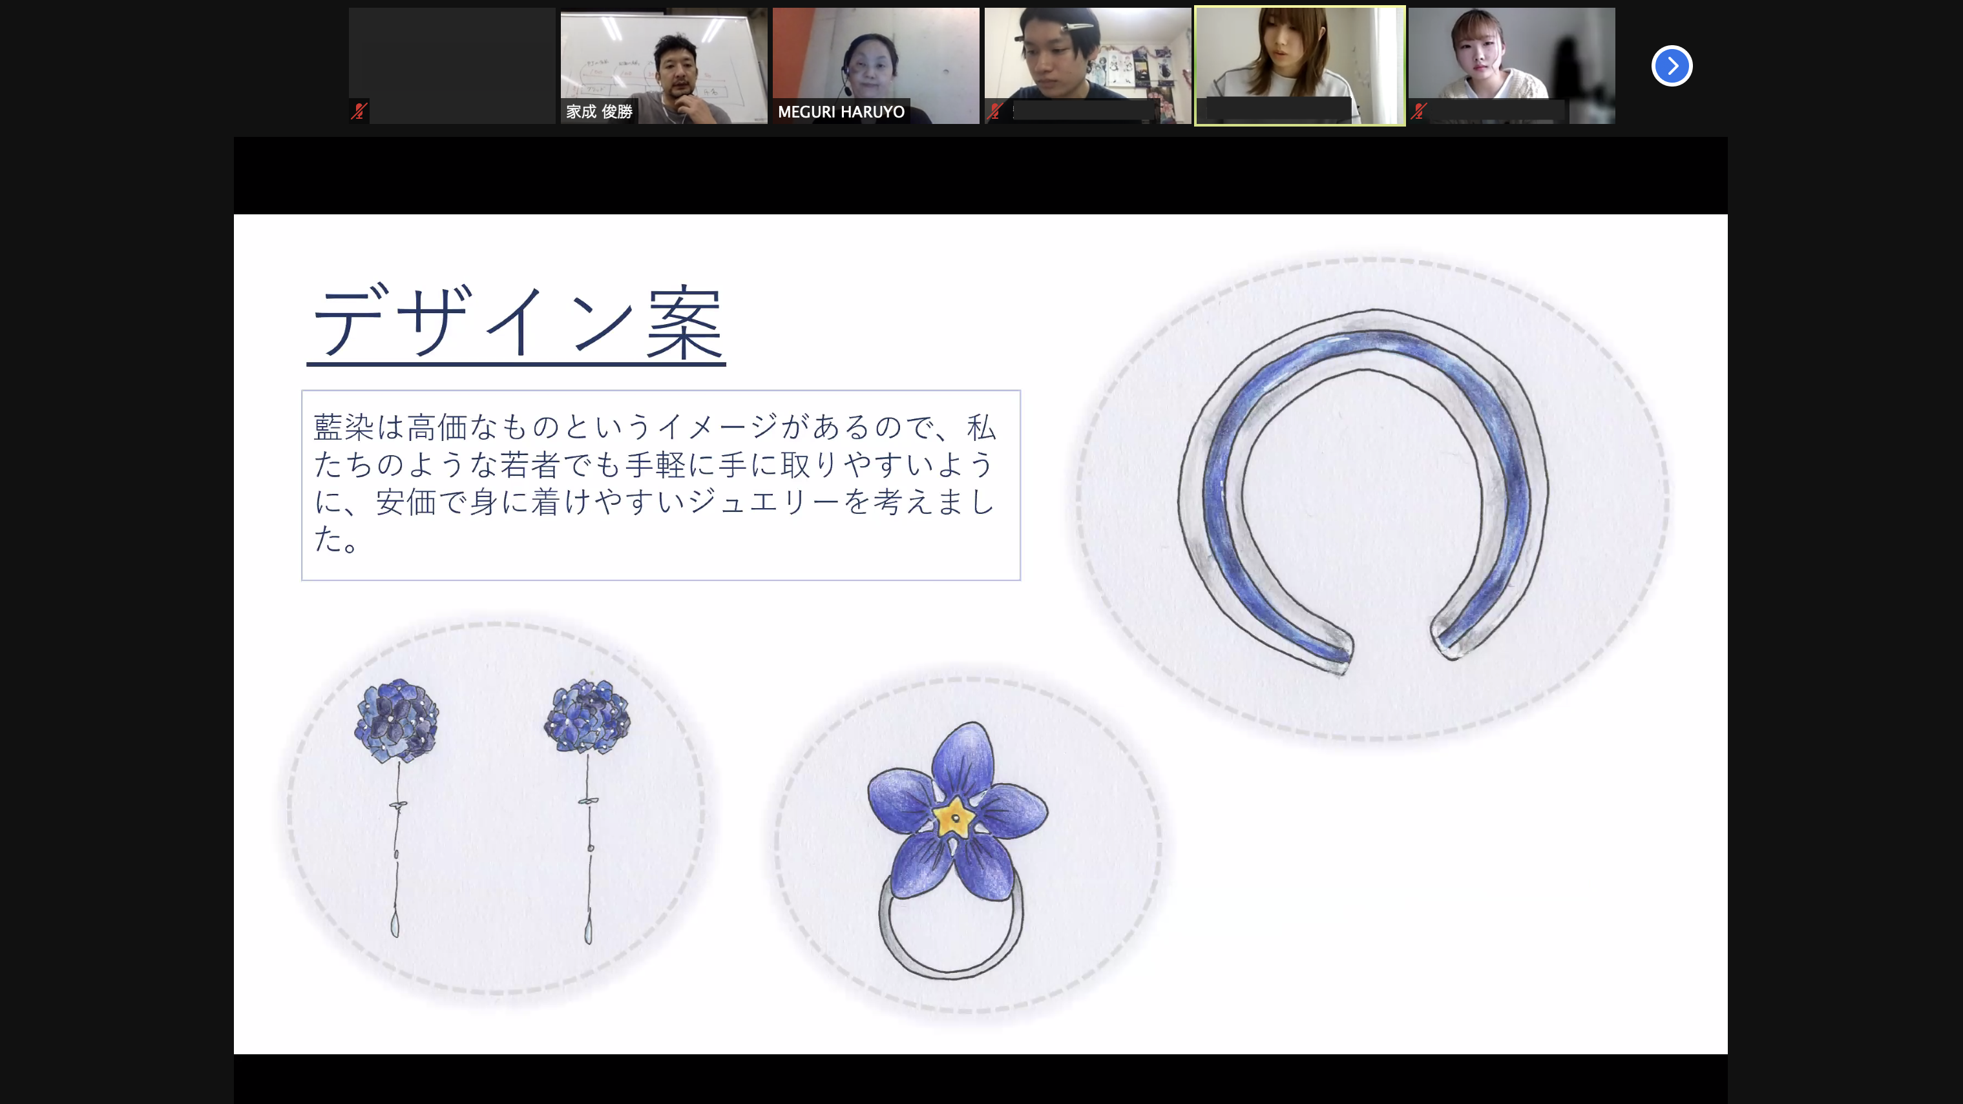Screen dimensions: 1963x1104
Task: Click the デザイン案 slide title
Action: [518, 322]
